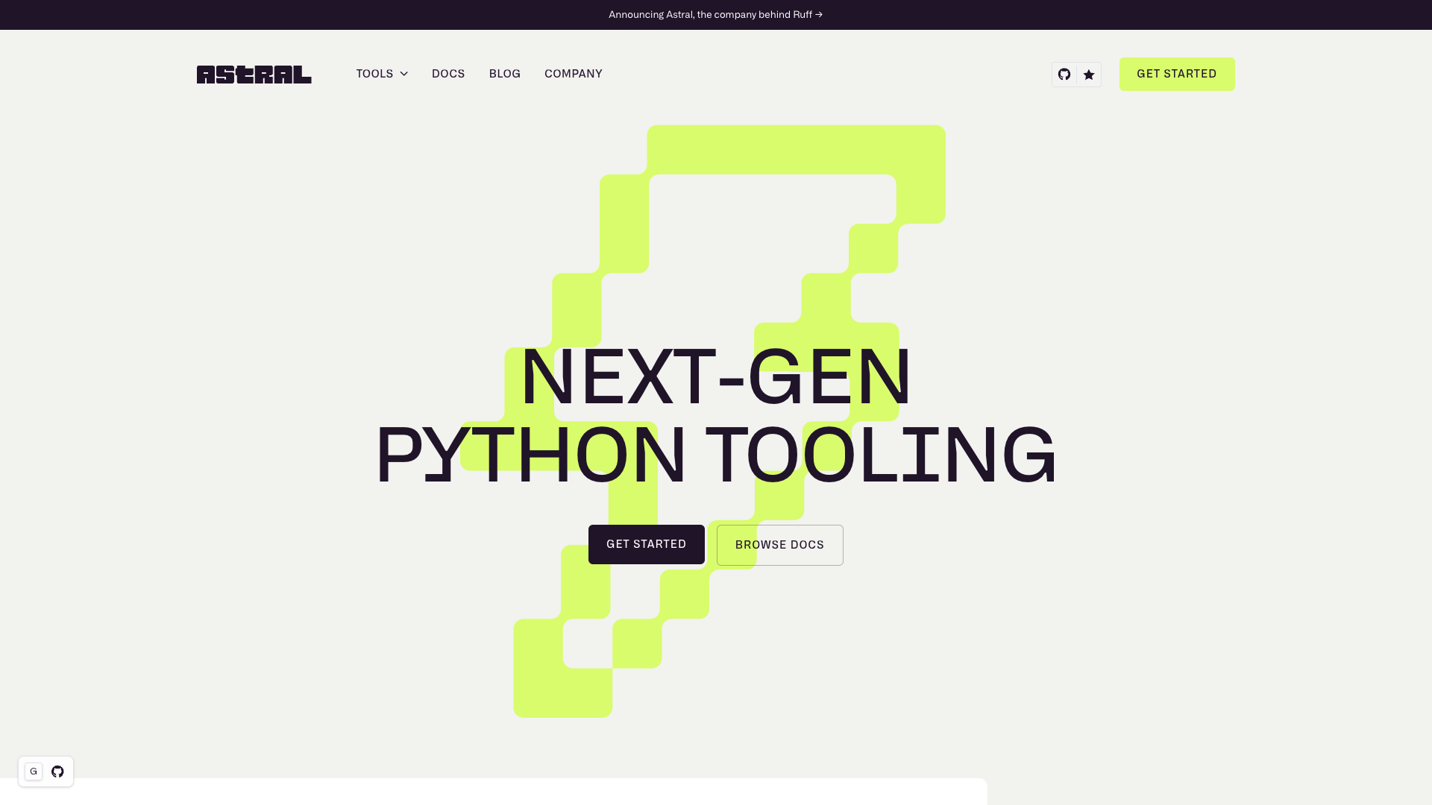The height and width of the screenshot is (805, 1432).
Task: Open the Docs navigation item
Action: pos(448,74)
